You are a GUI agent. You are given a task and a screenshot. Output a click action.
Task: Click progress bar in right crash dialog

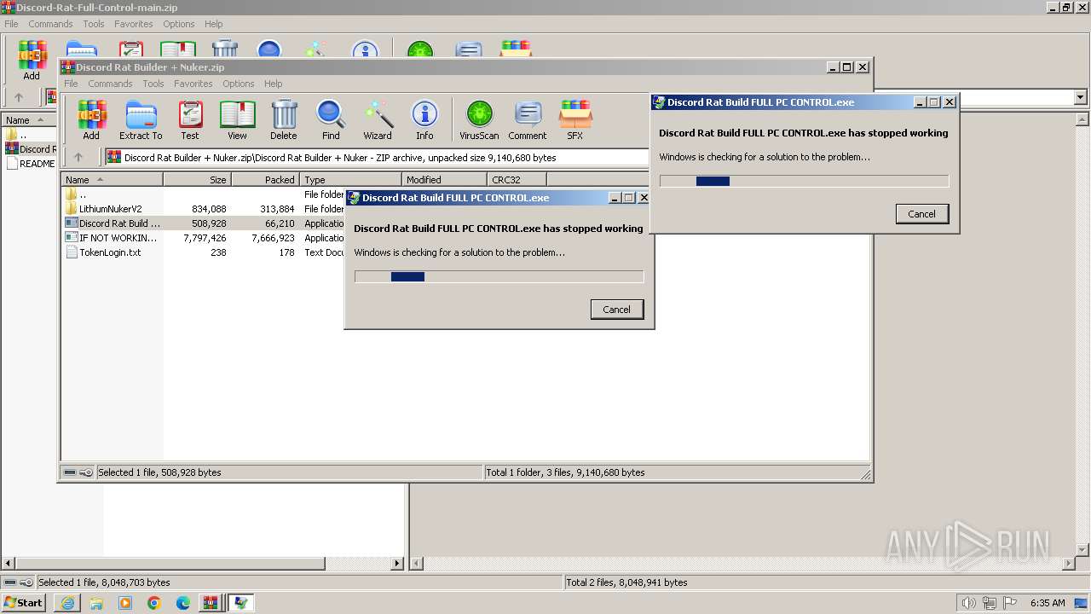tap(804, 181)
